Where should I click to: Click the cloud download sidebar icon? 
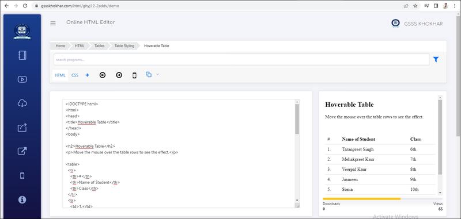pos(22,103)
